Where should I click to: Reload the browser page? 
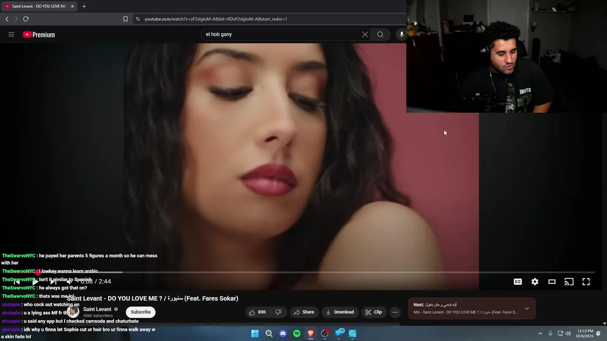click(x=26, y=19)
